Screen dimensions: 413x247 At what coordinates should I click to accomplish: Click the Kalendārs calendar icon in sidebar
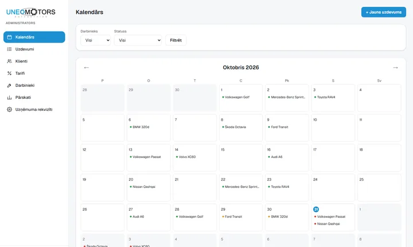pos(10,37)
